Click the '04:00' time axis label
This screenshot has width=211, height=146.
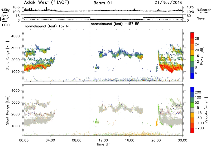(x=50, y=140)
